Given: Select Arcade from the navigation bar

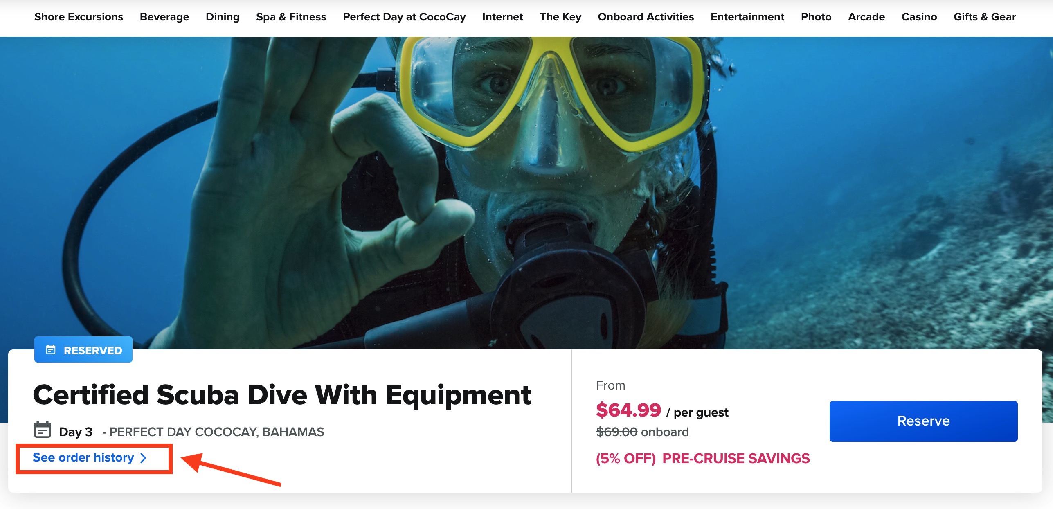Looking at the screenshot, I should click(866, 17).
